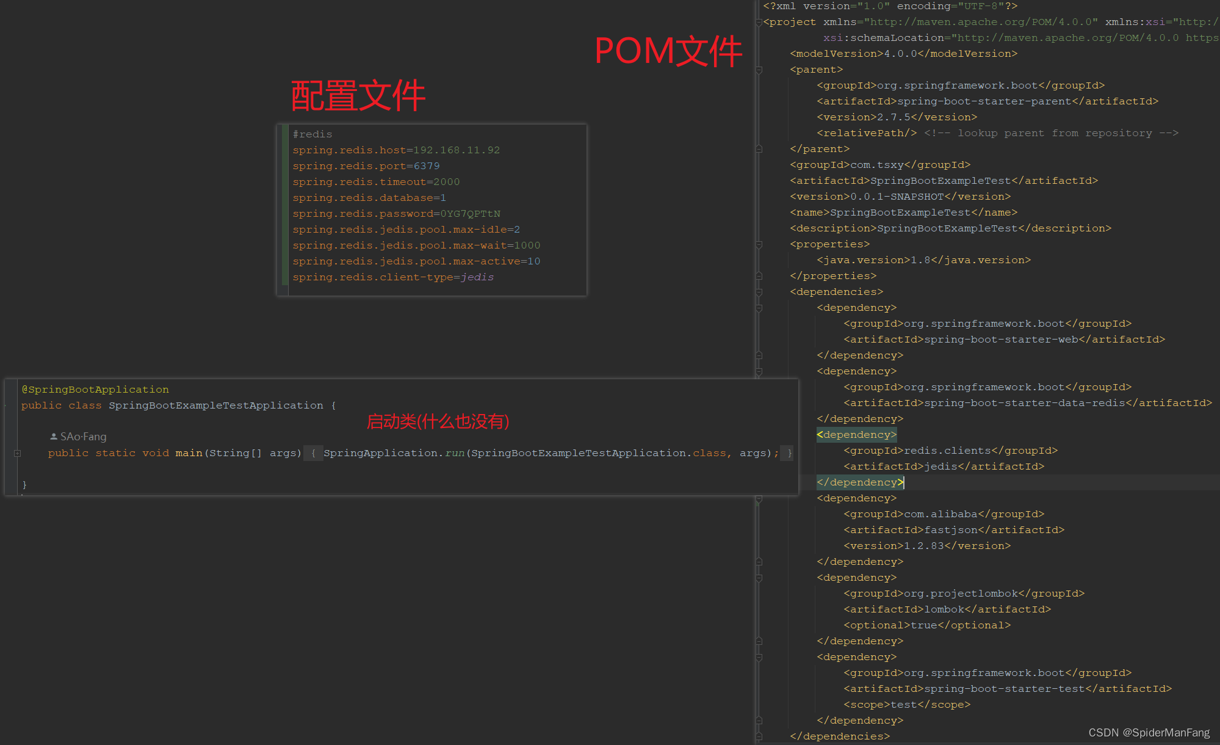Click the folded closing brace after args);
The width and height of the screenshot is (1220, 745).
tap(789, 453)
